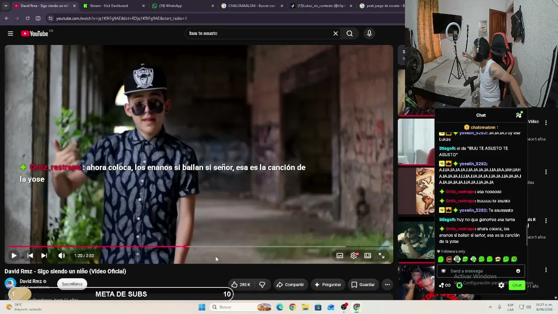
Task: Open the video player settings gear
Action: click(x=354, y=256)
